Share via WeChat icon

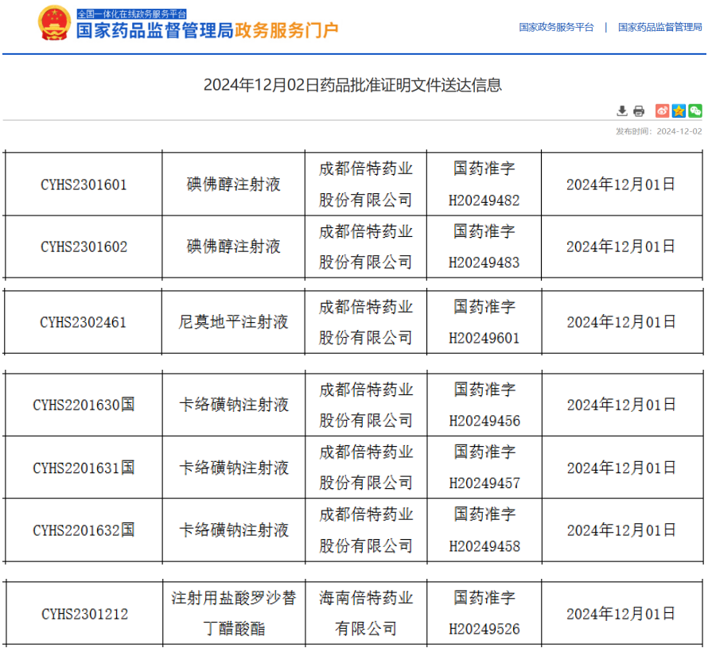coord(695,111)
